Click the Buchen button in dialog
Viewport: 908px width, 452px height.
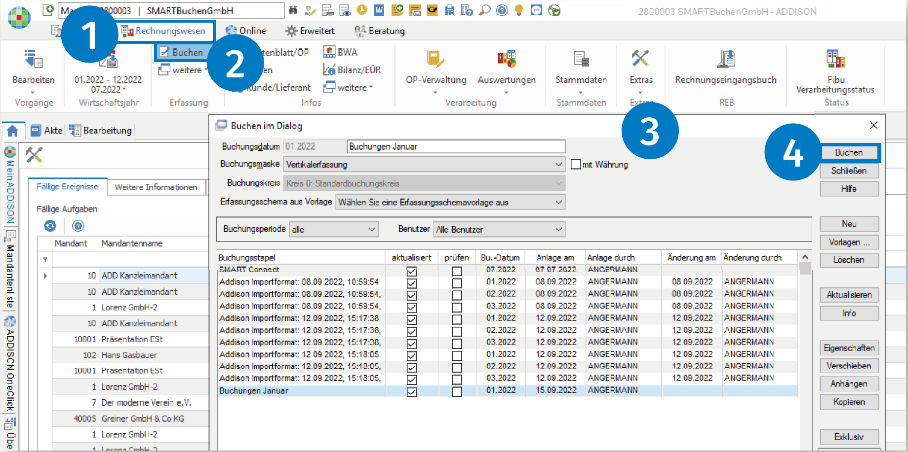[x=849, y=153]
